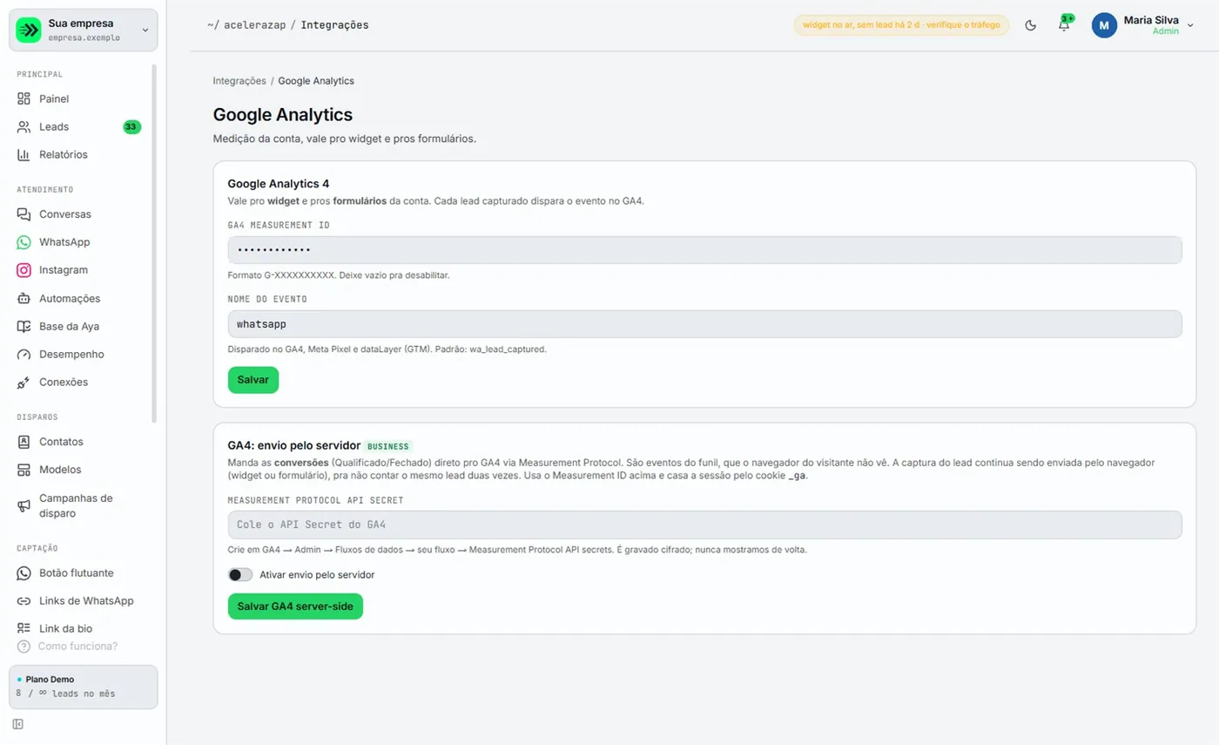The image size is (1219, 745).
Task: Click the Botão flutuante icon
Action: [24, 572]
